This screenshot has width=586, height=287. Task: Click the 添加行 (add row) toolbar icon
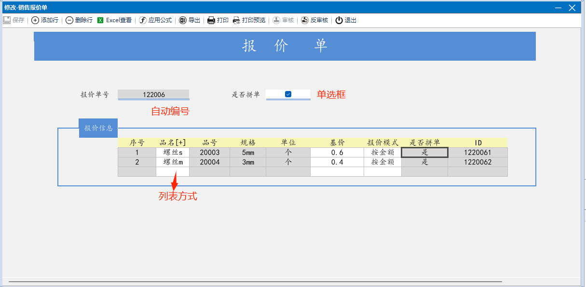pyautogui.click(x=35, y=20)
